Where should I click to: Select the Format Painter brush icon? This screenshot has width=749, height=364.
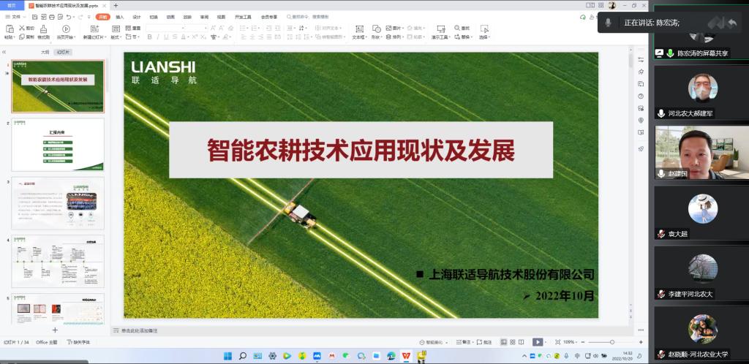[x=43, y=29]
